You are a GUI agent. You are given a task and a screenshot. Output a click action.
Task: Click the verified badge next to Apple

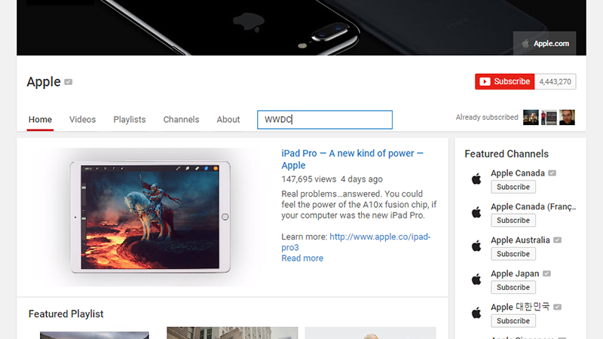click(x=69, y=82)
